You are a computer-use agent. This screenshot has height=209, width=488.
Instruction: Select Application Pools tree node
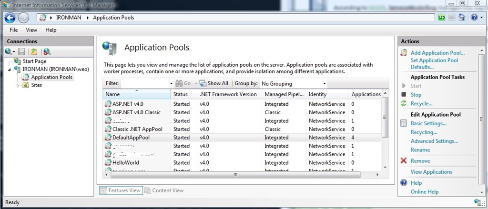pyautogui.click(x=51, y=77)
